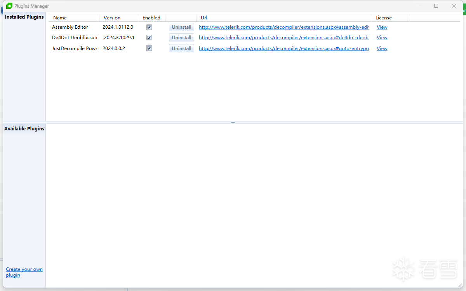Click the splitter grip between plugin panels
The width and height of the screenshot is (466, 291).
[x=233, y=123]
